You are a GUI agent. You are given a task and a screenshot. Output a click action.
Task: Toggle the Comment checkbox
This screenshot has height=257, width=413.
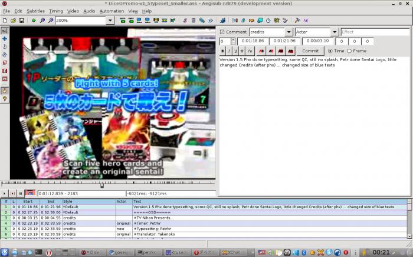222,32
